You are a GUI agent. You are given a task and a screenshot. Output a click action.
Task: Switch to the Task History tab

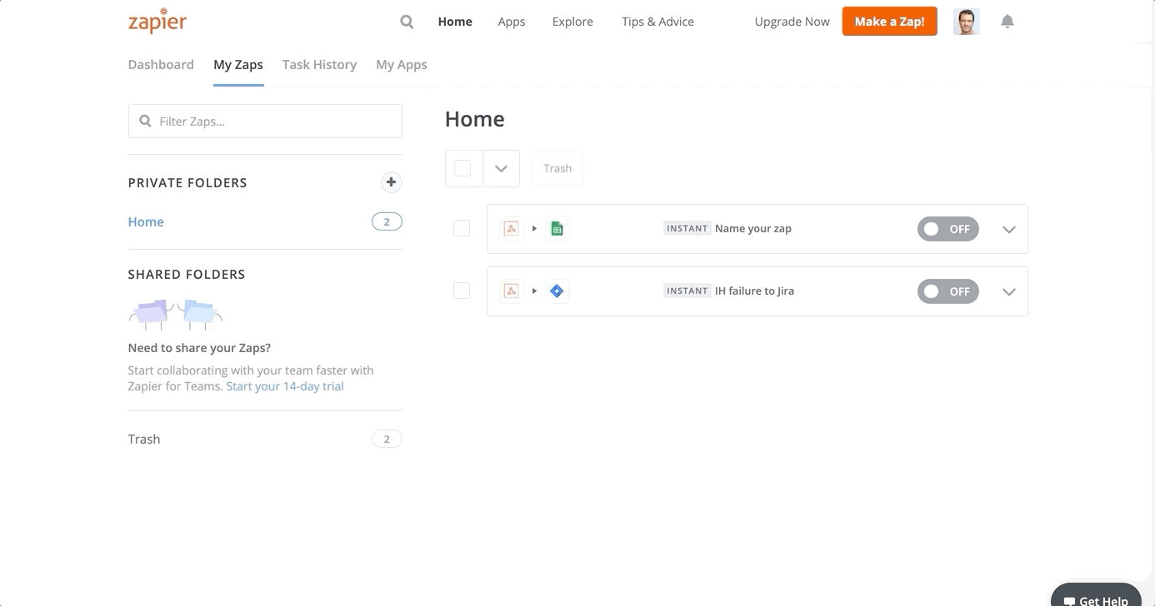click(x=319, y=64)
